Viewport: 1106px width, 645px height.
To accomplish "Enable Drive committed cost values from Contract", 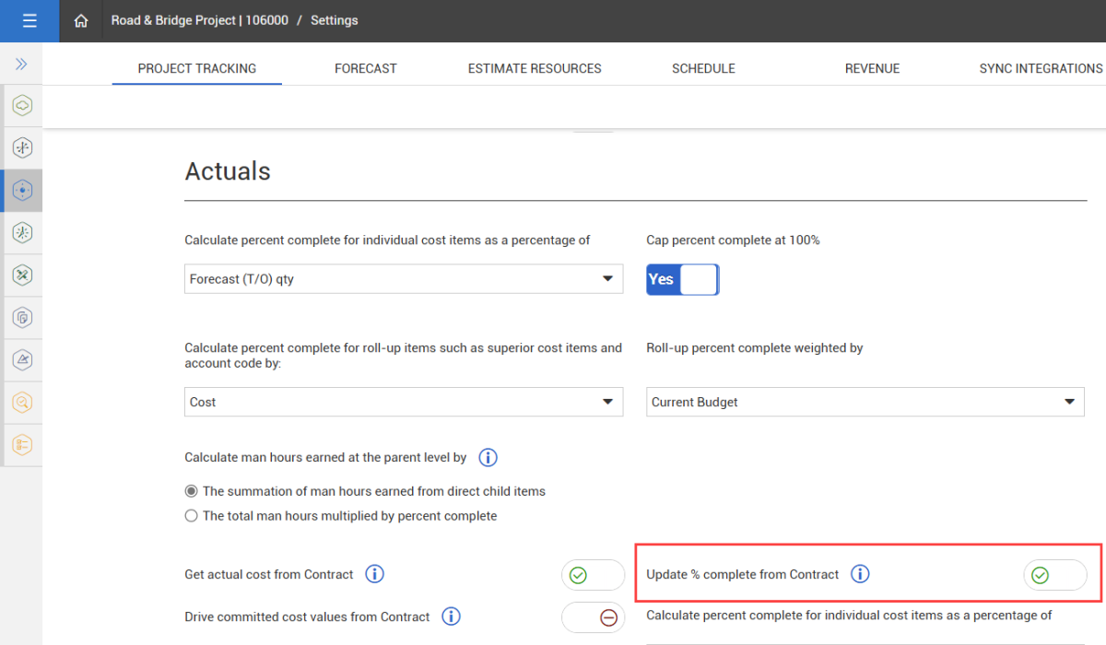I will pos(593,617).
